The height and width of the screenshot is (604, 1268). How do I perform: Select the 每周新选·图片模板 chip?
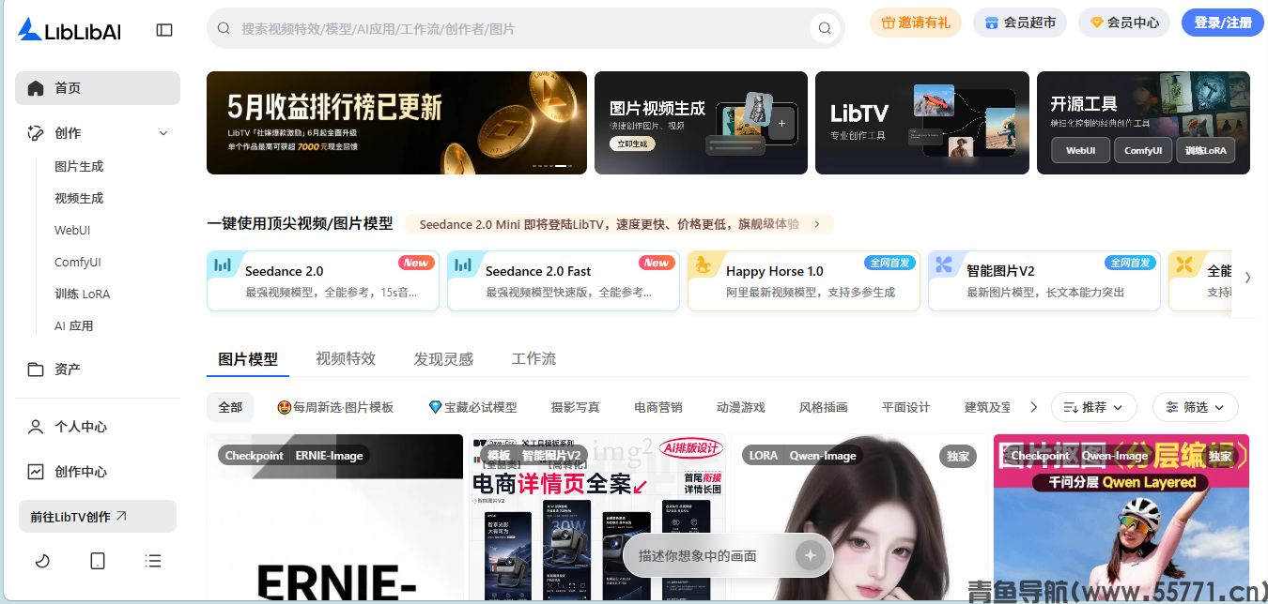point(335,407)
